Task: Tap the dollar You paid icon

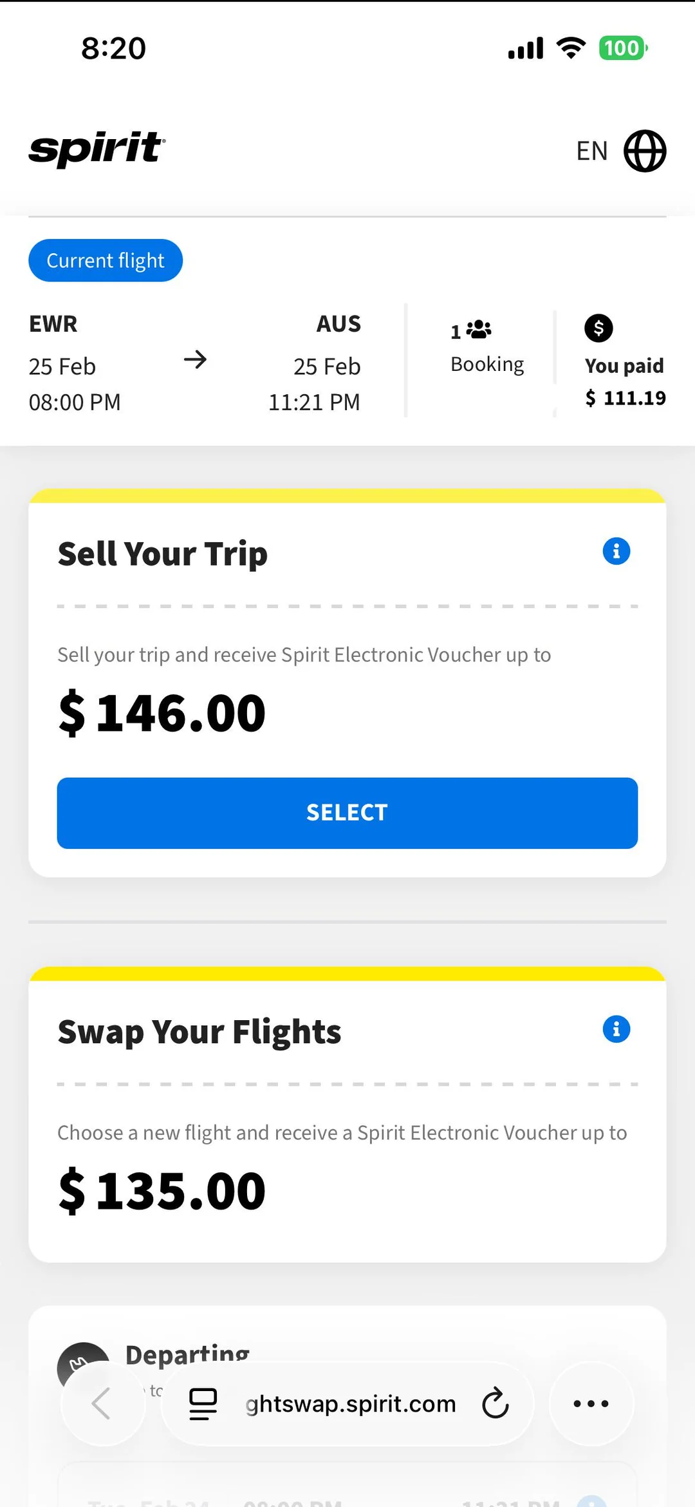Action: (598, 328)
